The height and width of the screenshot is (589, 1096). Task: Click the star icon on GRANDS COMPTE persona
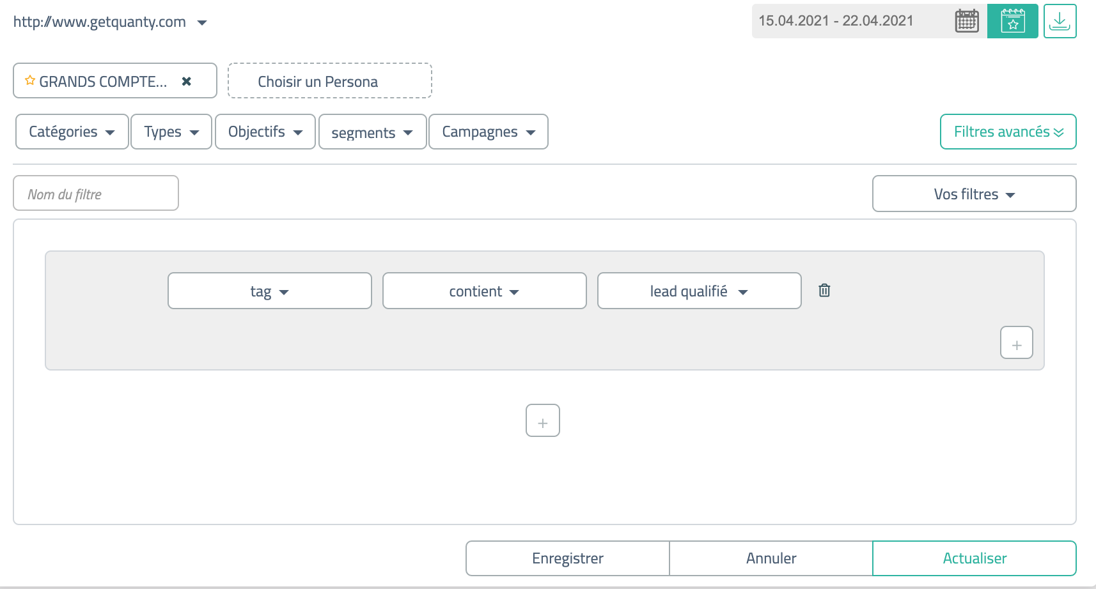click(x=29, y=80)
